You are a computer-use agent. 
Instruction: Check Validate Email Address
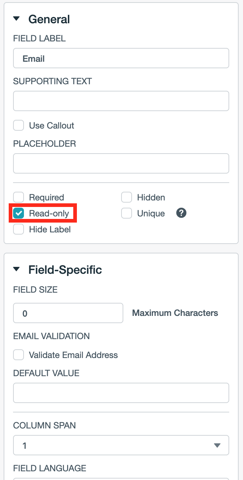point(18,355)
